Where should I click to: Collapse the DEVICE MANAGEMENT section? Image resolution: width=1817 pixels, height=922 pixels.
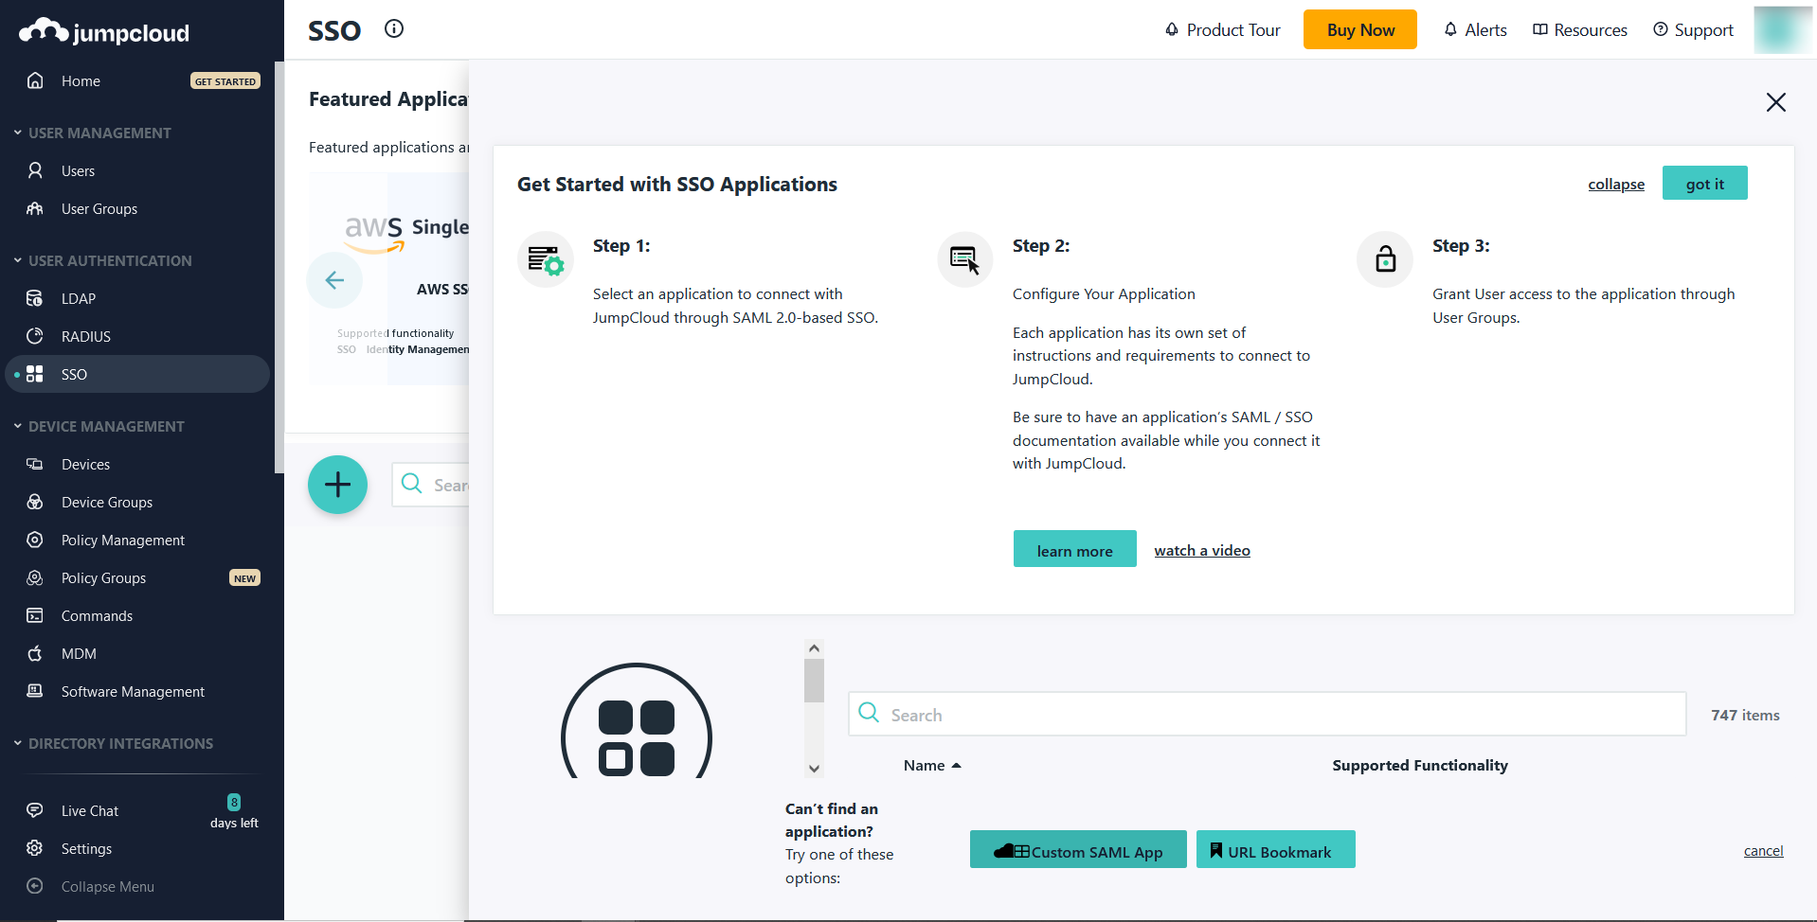tap(16, 426)
